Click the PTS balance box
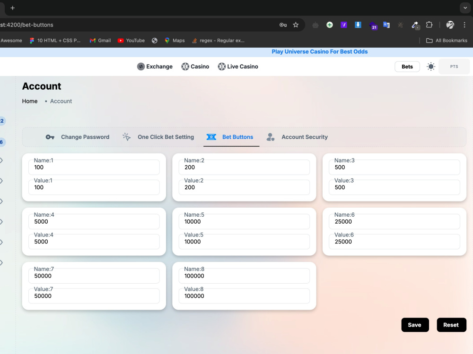 click(454, 67)
